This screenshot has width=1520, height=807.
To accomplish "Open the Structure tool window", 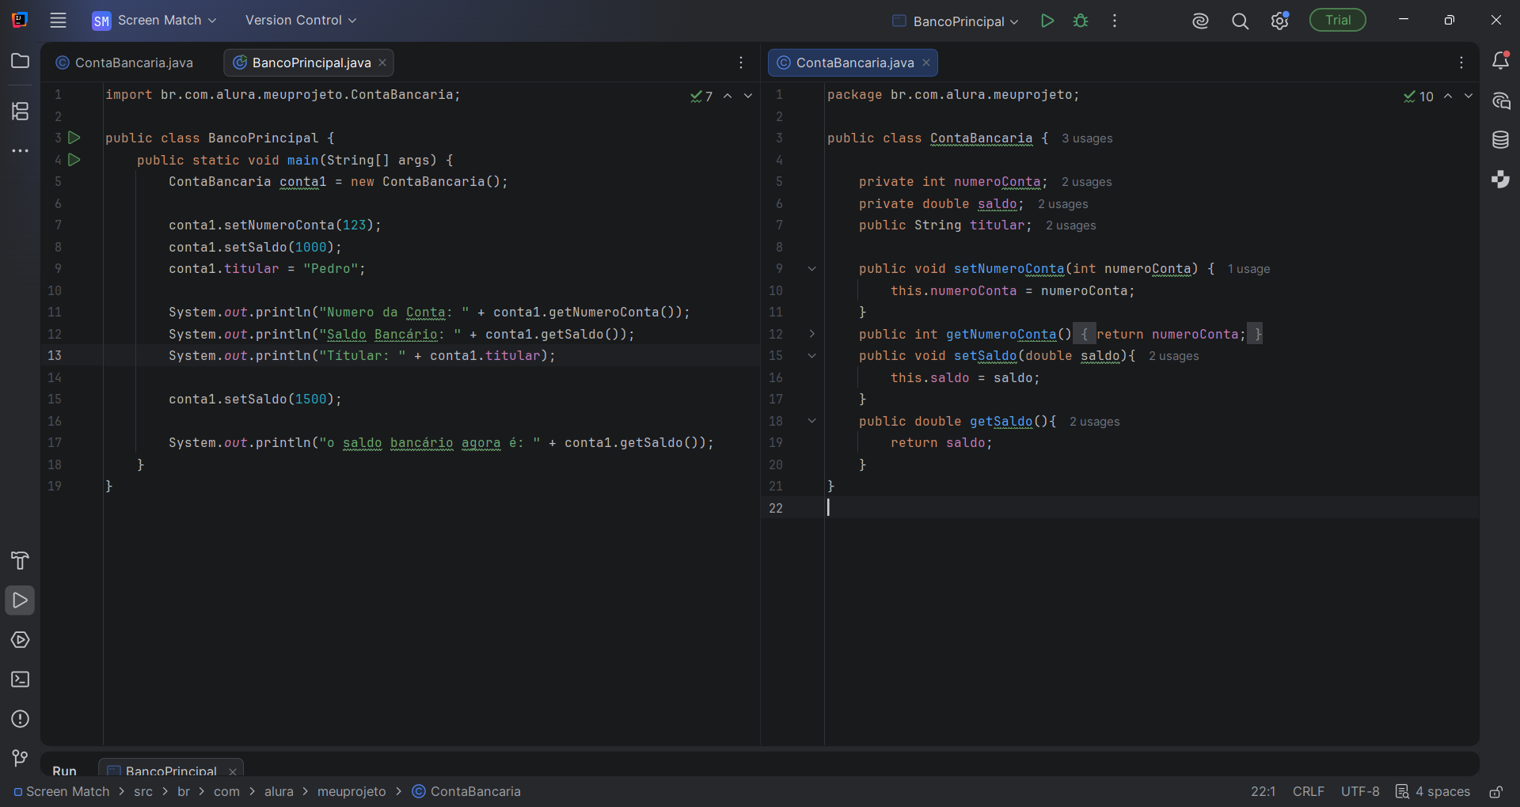I will click(x=21, y=111).
